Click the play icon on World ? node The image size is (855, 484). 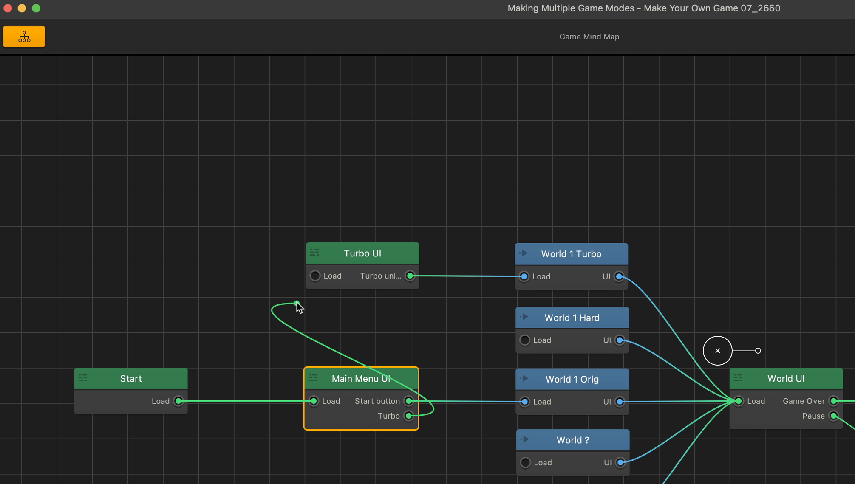(525, 439)
